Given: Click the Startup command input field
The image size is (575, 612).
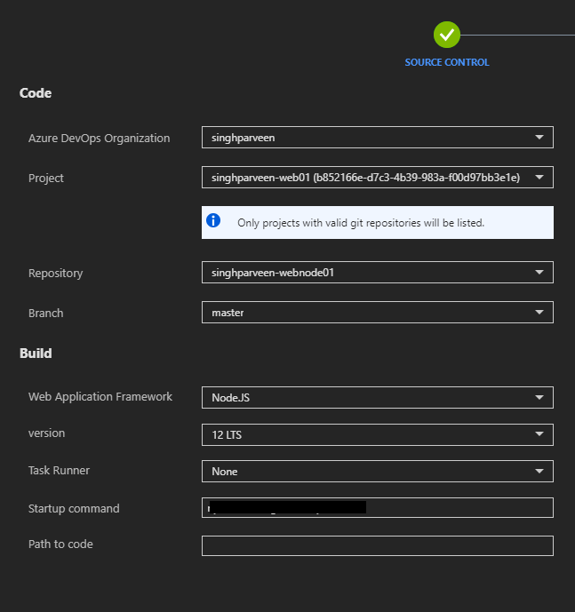Looking at the screenshot, I should [378, 508].
